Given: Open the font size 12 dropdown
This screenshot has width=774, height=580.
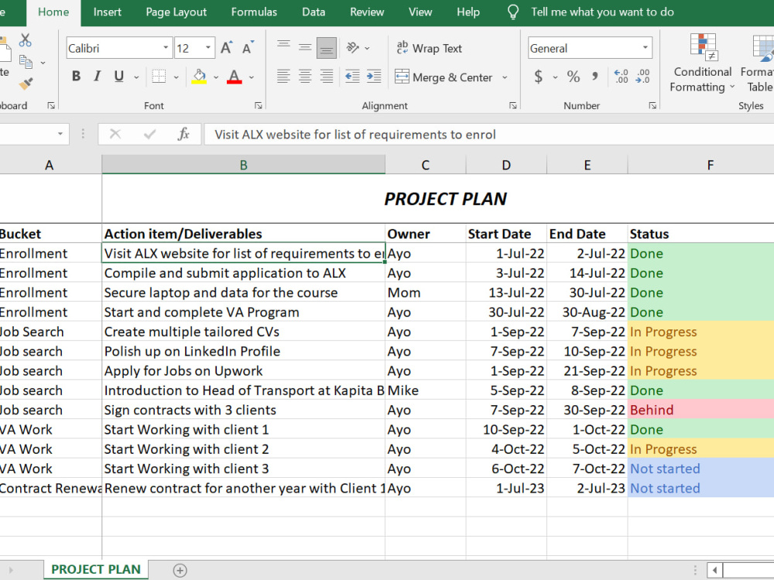Looking at the screenshot, I should click(x=208, y=48).
